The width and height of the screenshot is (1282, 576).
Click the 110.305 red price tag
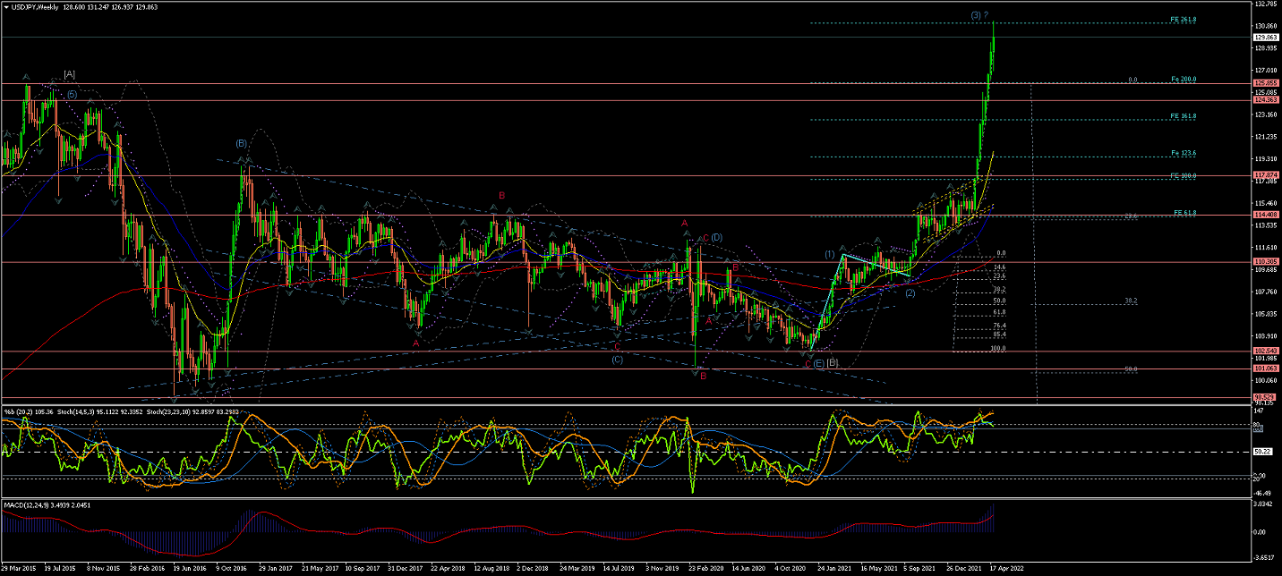1264,261
